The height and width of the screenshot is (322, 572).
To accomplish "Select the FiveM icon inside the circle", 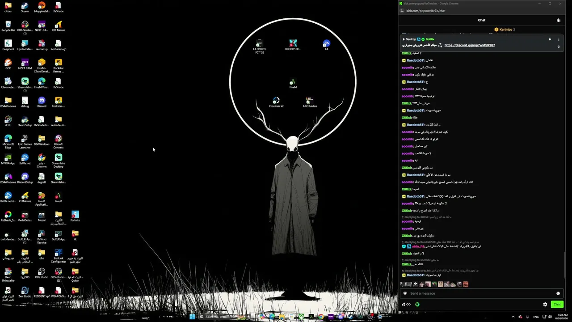I will 293,83.
